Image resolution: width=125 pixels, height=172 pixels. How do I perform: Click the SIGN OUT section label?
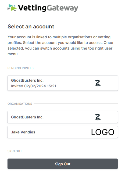click(x=15, y=151)
